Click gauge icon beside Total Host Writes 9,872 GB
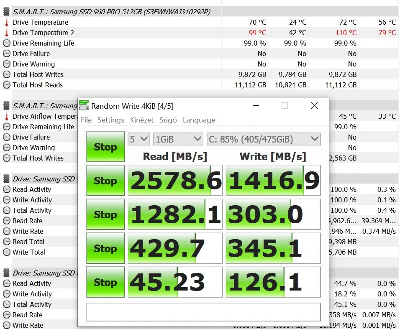This screenshot has width=400, height=329. [x=7, y=74]
